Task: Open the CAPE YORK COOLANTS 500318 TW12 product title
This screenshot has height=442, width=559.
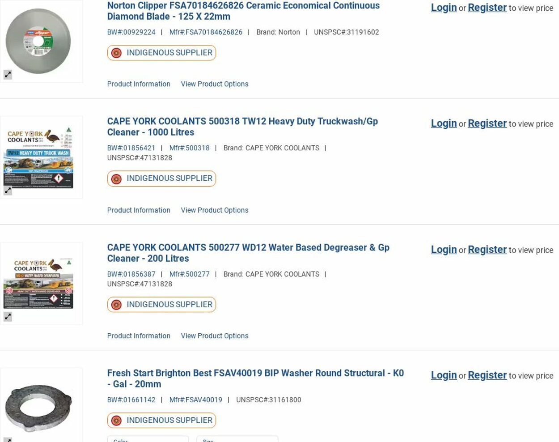Action: (242, 127)
